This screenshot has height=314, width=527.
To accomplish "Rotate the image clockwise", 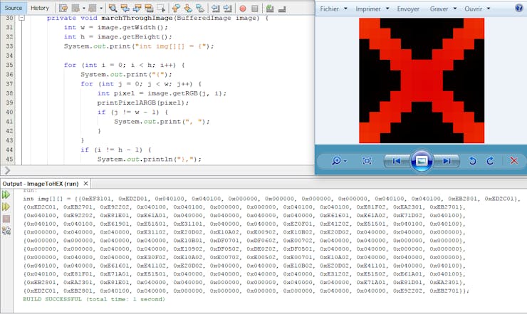I will pos(490,161).
